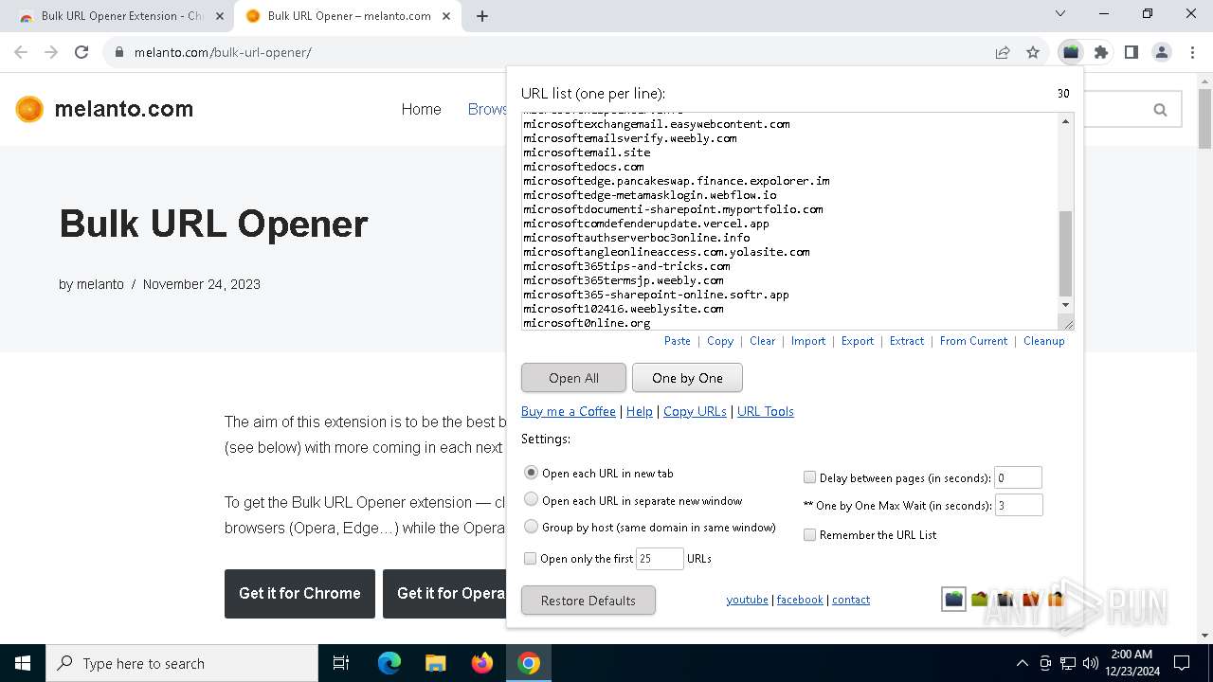Bookmark this page with the star icon
Viewport: 1213px width, 682px height.
[1033, 52]
